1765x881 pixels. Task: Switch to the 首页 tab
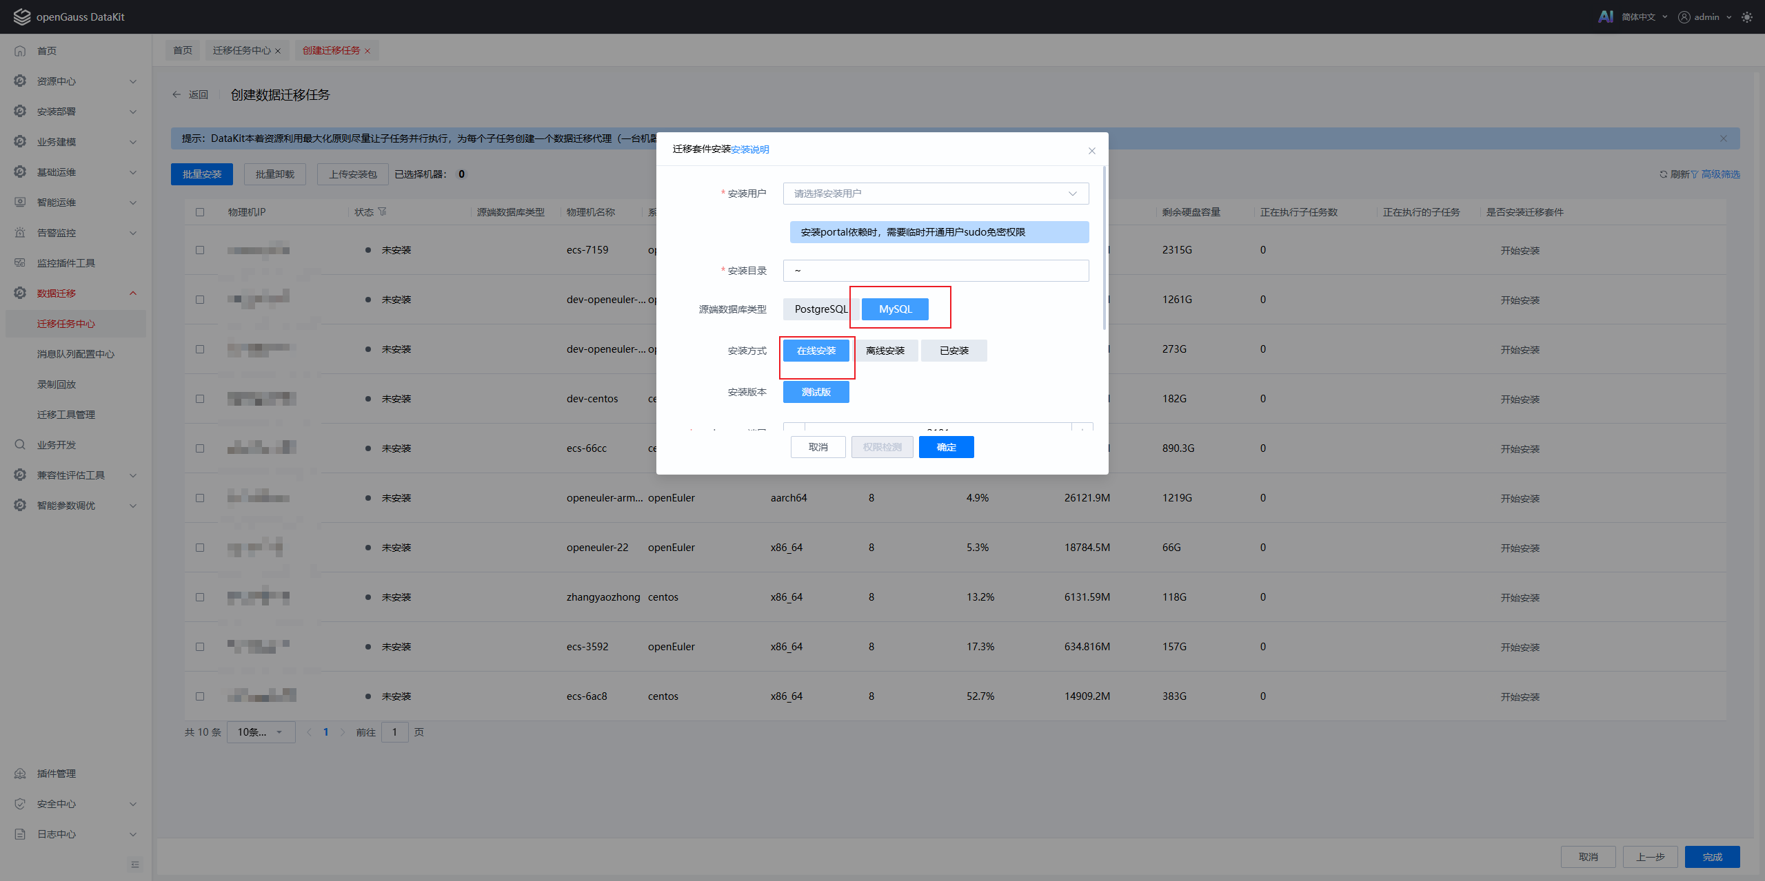183,50
